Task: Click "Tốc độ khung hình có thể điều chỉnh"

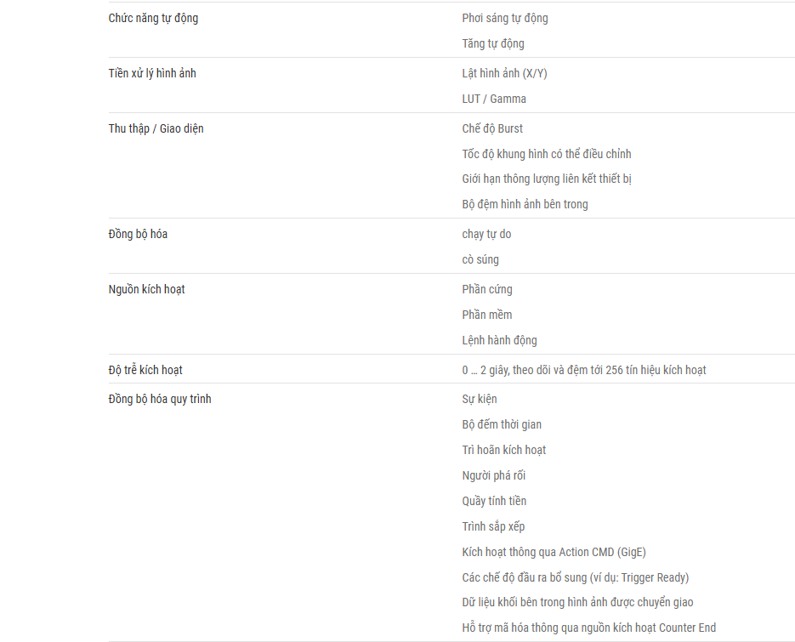Action: click(547, 154)
